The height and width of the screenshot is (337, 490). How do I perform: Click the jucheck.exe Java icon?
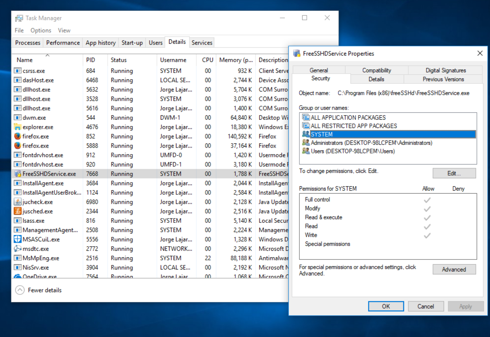[18, 202]
